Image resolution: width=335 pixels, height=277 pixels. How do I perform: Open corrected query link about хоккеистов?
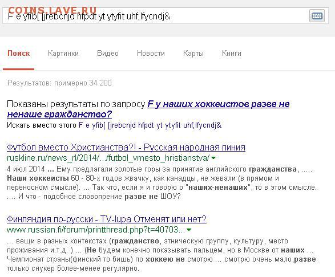coord(148,109)
